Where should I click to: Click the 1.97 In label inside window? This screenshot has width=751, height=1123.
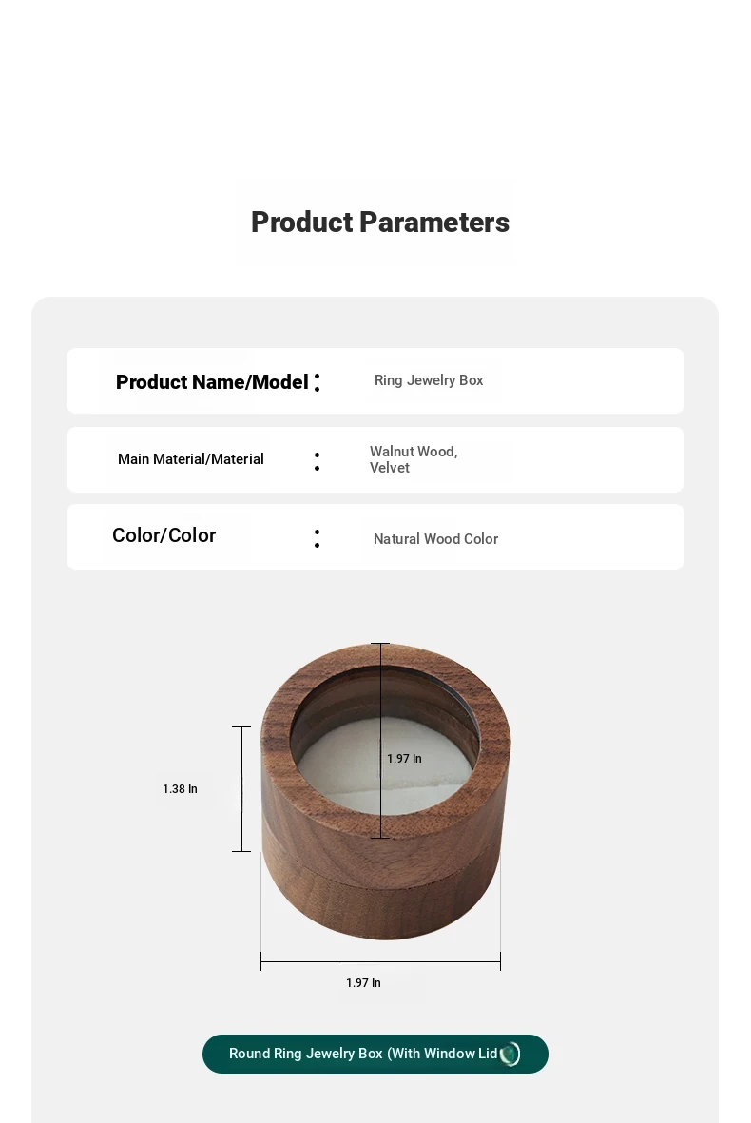coord(405,759)
